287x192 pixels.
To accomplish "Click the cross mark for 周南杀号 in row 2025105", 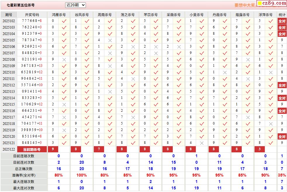I will coord(110,40).
